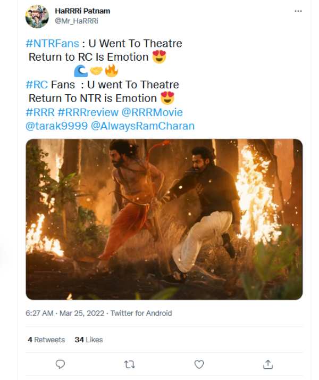319x380 pixels.
Task: Select the @Mr_HaRRRi username handle
Action: [x=77, y=21]
